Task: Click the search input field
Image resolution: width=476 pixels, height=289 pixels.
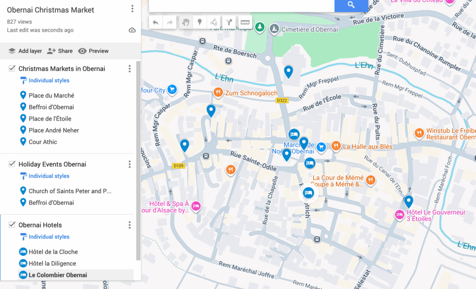Action: (x=242, y=6)
